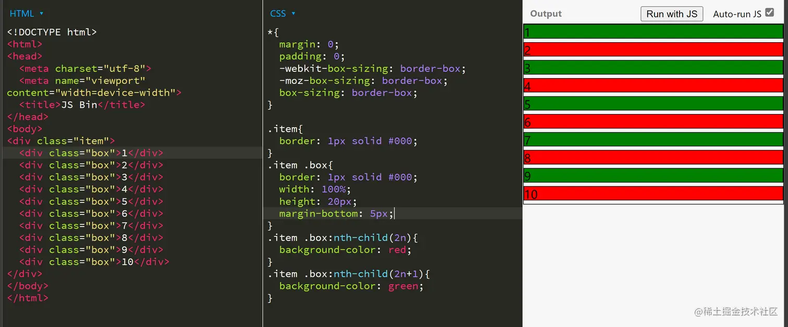Click the green box numbered 9

653,175
